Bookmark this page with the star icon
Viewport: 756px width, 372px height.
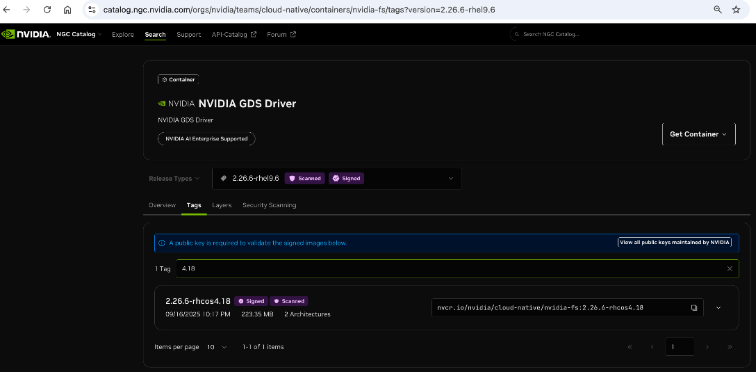(736, 10)
